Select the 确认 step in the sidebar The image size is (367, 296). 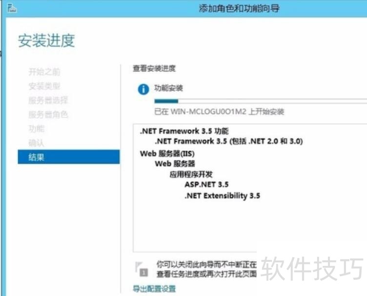pos(36,143)
